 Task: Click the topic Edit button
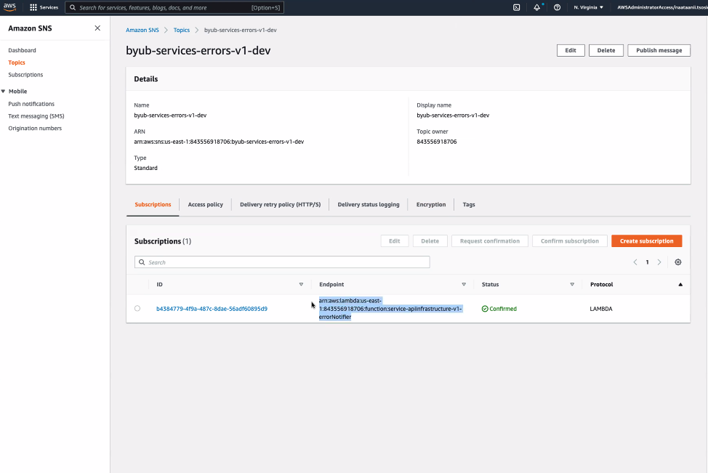[571, 50]
